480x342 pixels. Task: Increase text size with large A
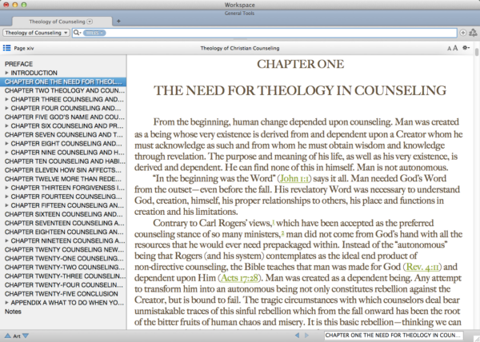(x=455, y=48)
